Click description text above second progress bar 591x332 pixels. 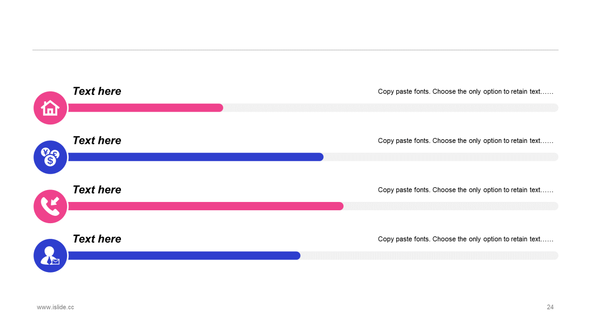point(465,141)
